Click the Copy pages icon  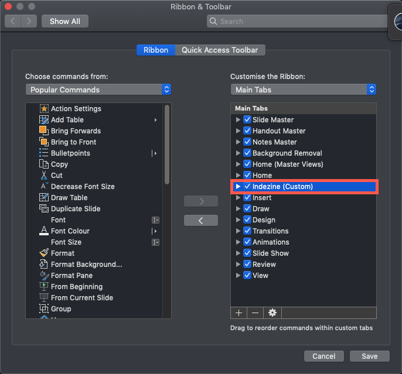(44, 164)
